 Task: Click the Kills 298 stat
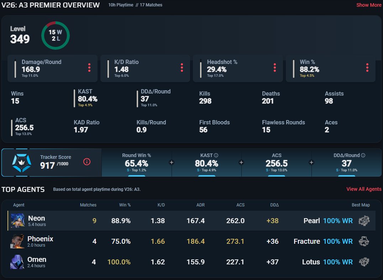click(x=205, y=97)
